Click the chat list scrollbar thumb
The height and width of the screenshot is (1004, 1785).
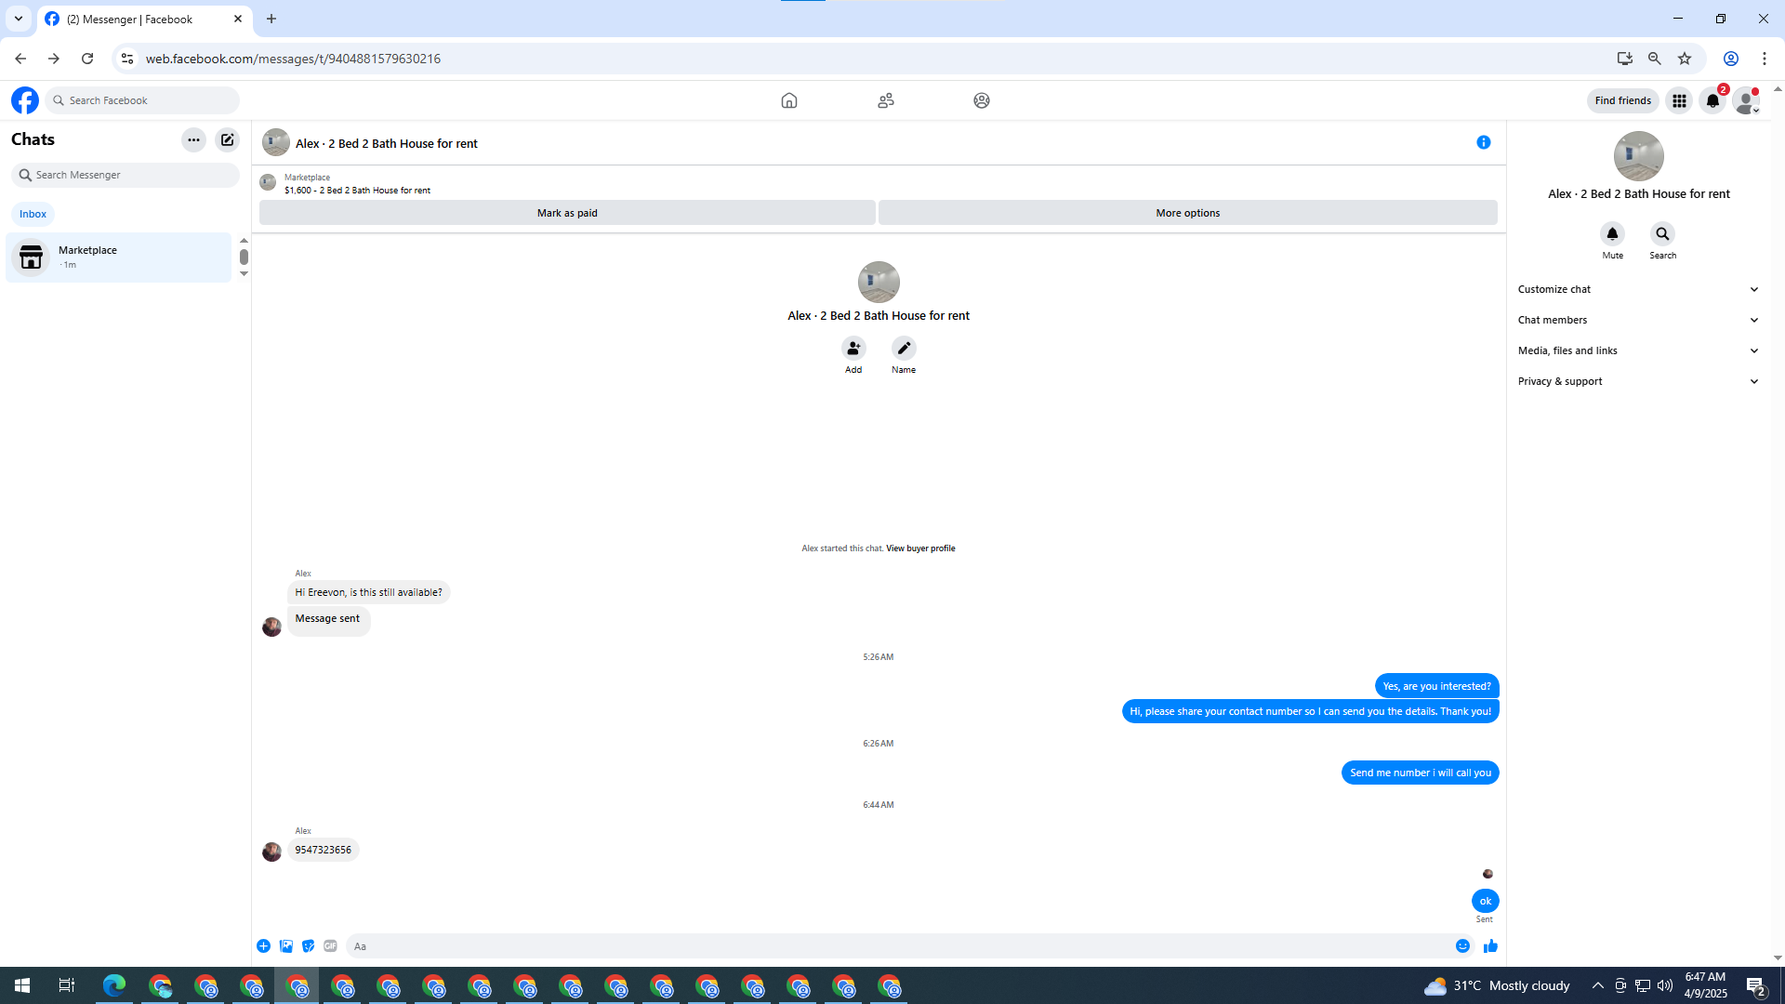244,257
